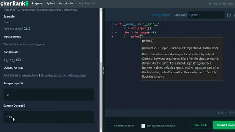Click line number 4 in the gutter
Image resolution: width=235 pixels, height=132 pixels.
point(112,36)
